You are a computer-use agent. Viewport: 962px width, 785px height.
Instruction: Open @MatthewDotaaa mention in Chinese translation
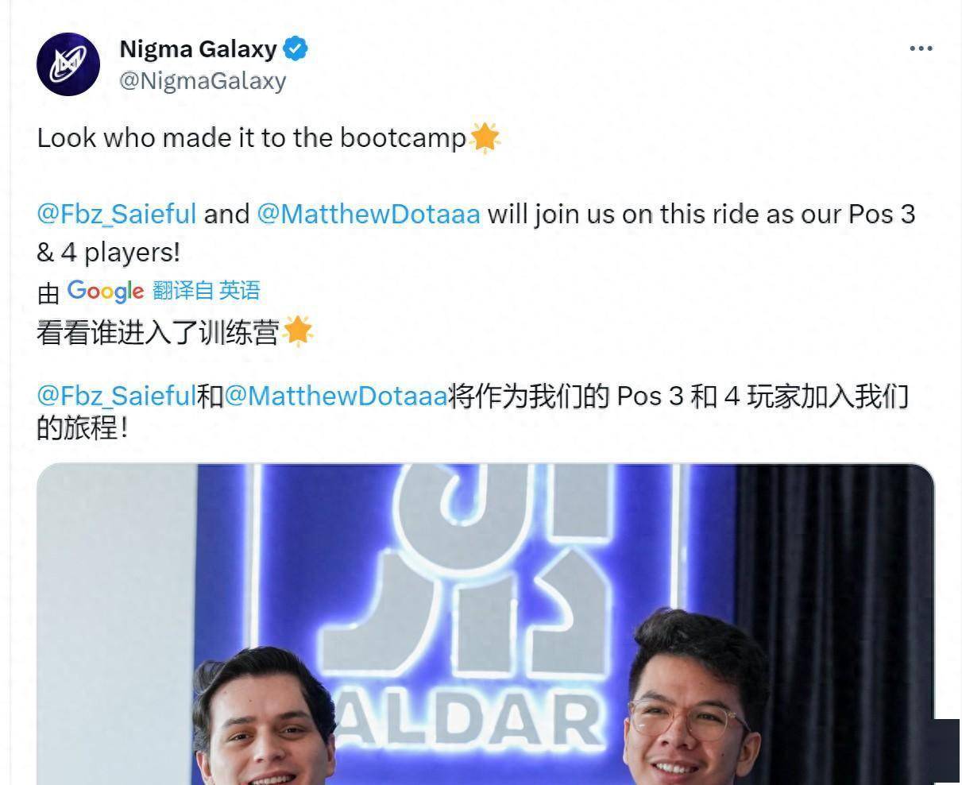(x=336, y=395)
